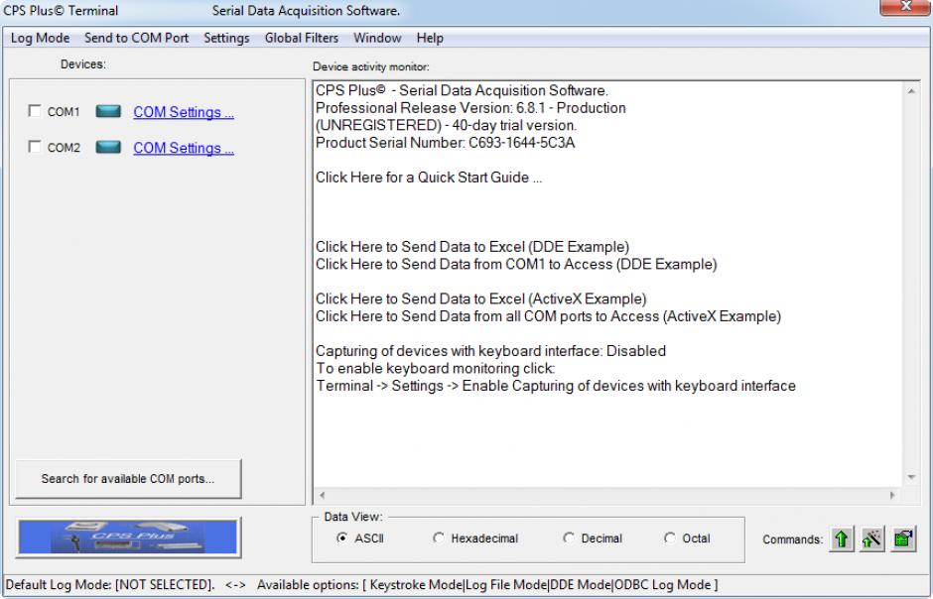Click activity monitor scroll down arrow
This screenshot has height=599, width=933.
click(911, 477)
